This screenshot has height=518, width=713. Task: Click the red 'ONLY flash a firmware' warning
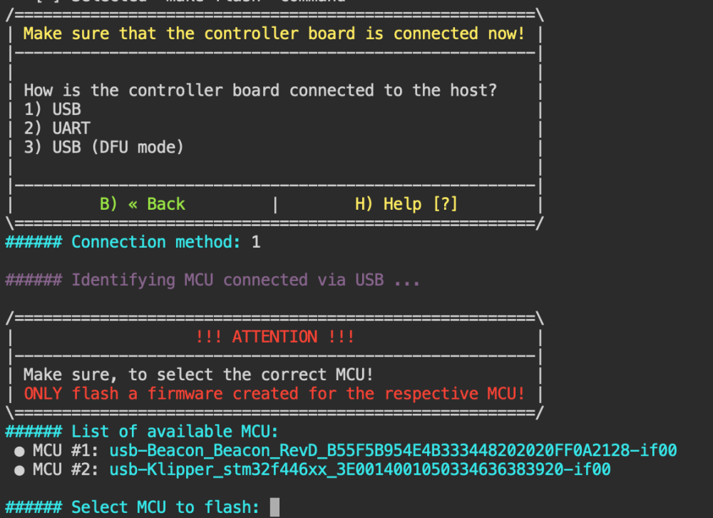click(x=274, y=394)
